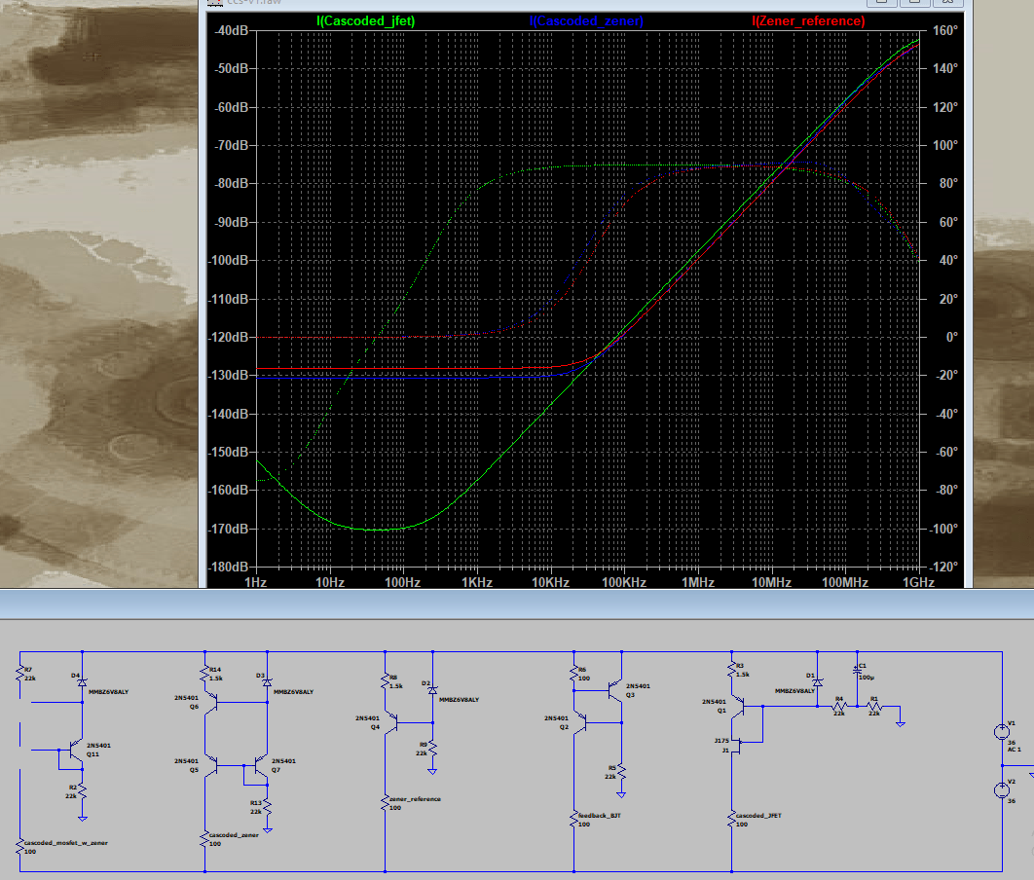Click ground symbol below R13

pyautogui.click(x=267, y=830)
